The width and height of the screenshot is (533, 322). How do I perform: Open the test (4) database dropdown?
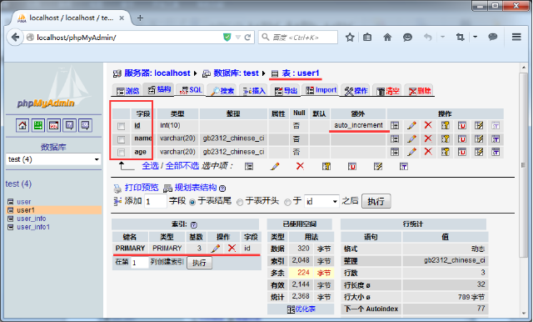pyautogui.click(x=53, y=159)
